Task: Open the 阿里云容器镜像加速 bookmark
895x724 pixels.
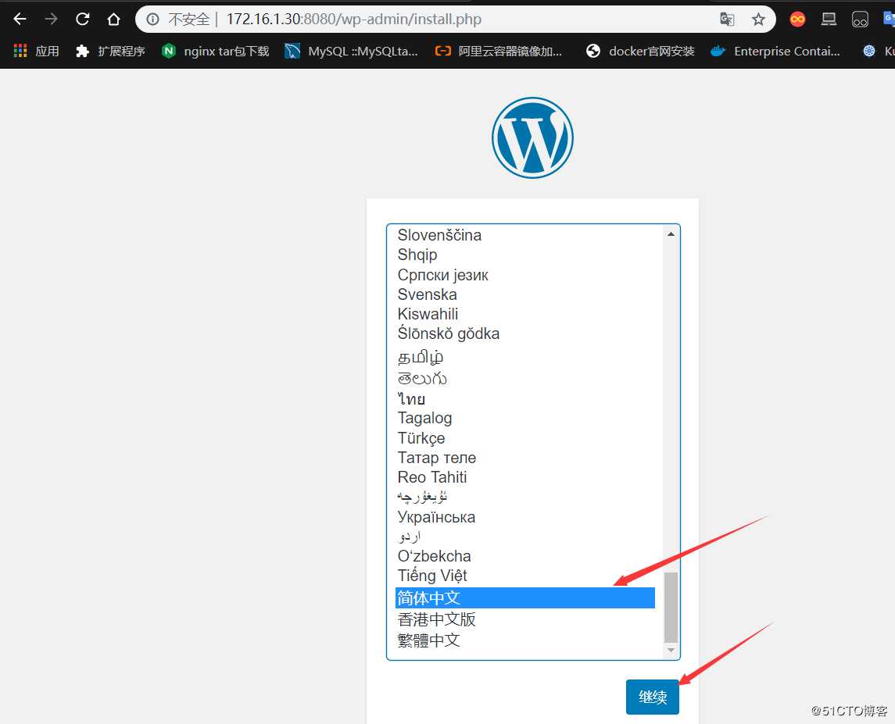Action: (x=498, y=51)
